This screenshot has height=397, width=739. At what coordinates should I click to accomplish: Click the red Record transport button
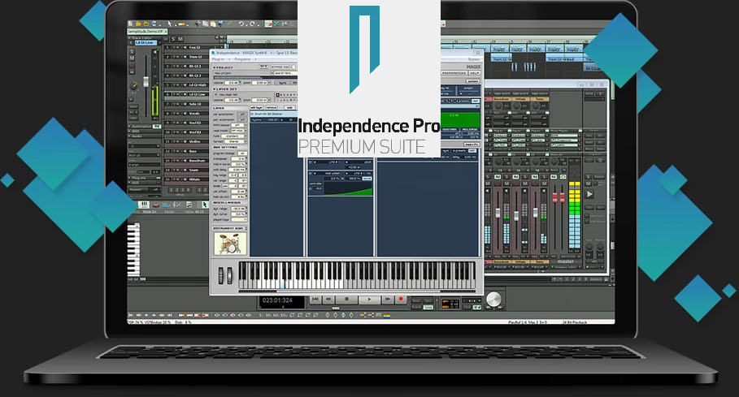(x=401, y=299)
